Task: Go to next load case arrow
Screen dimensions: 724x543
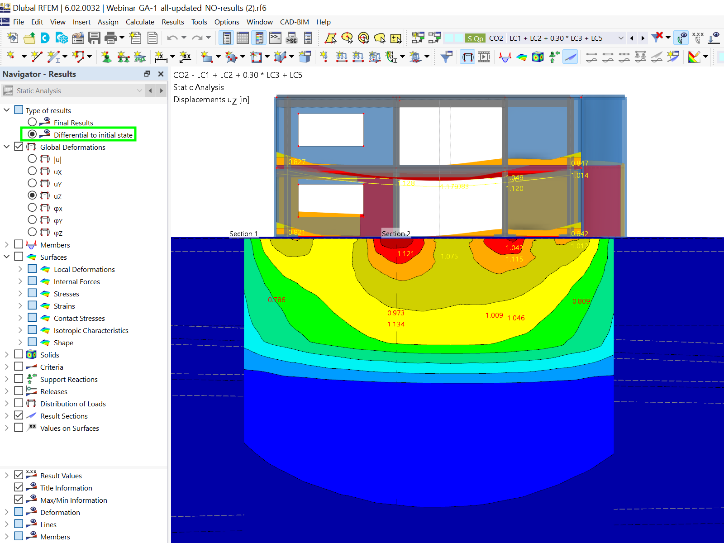Action: (x=643, y=38)
